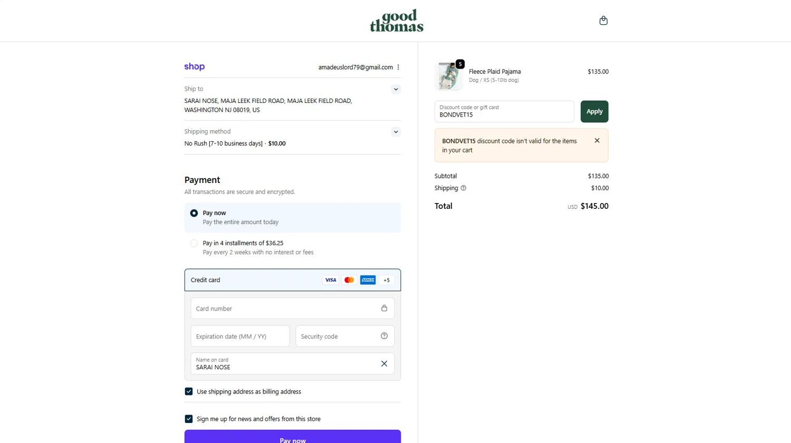Focus the Expiration date field
This screenshot has height=443, width=791.
tap(240, 336)
